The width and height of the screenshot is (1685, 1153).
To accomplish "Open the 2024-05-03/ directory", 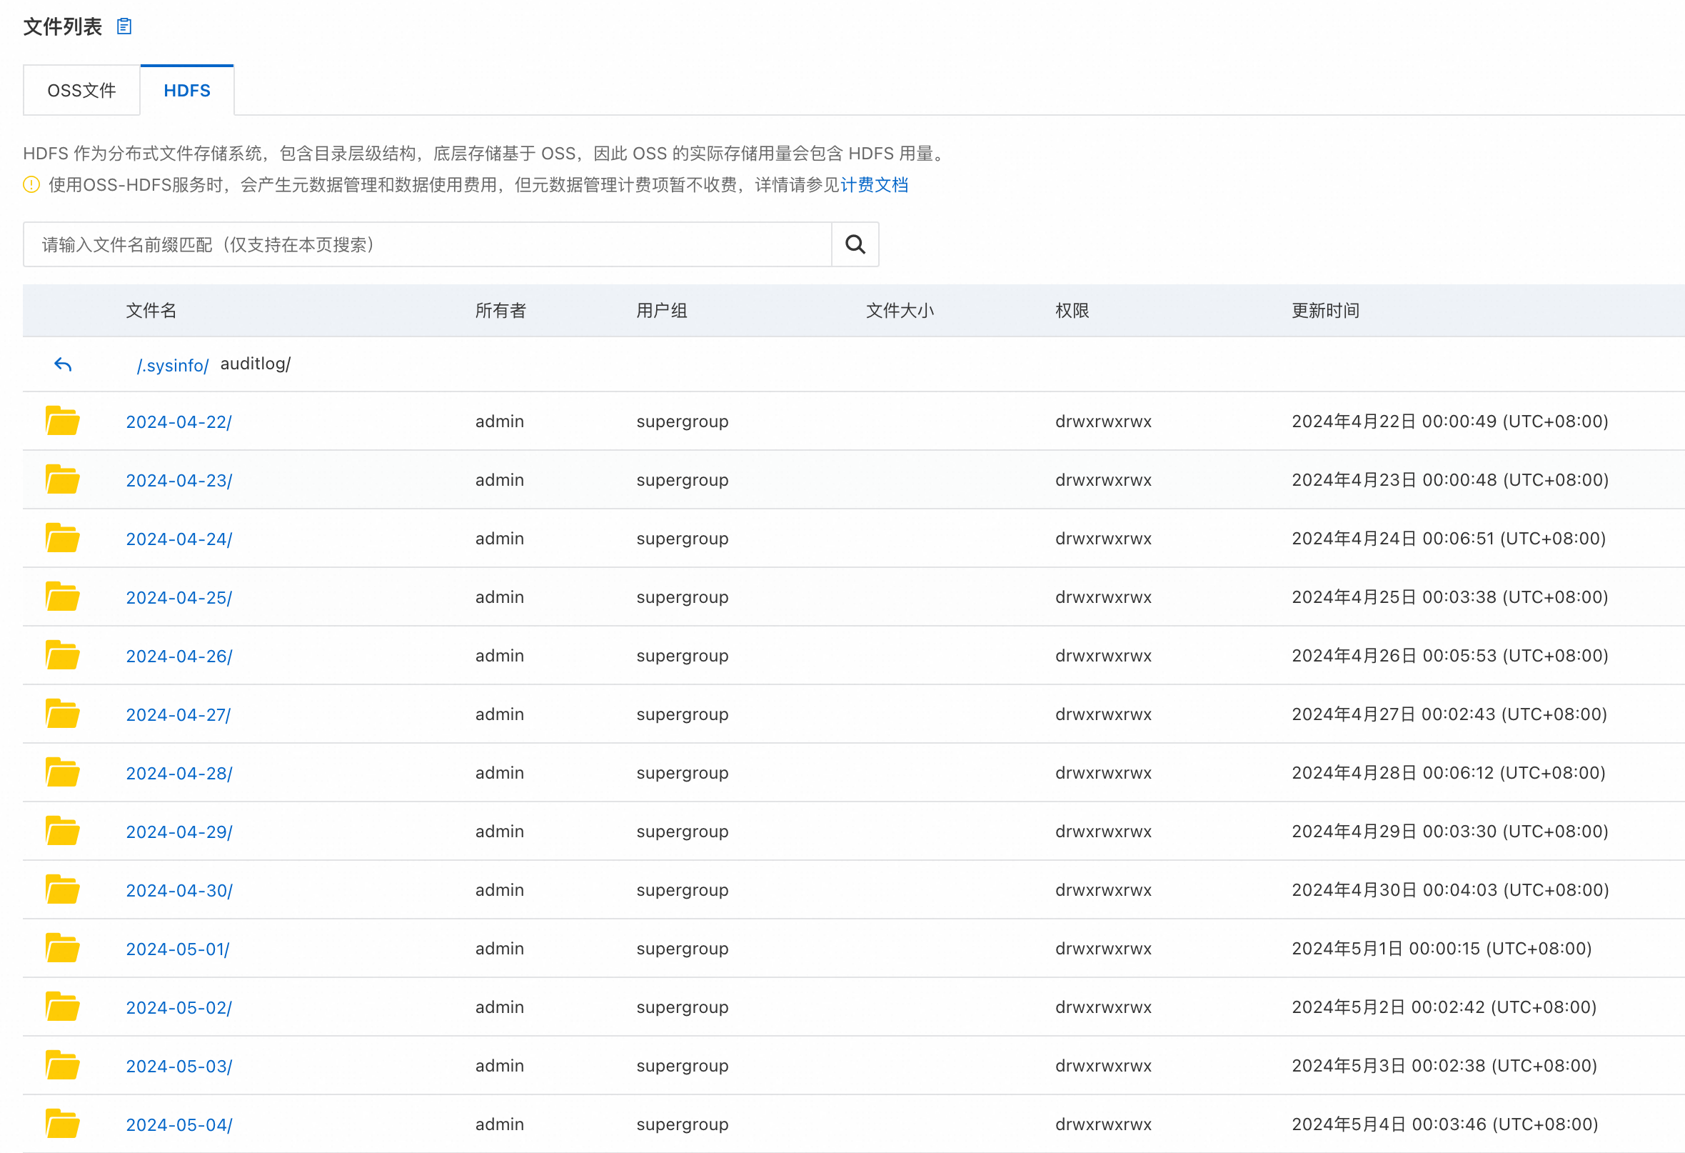I will 178,1065.
